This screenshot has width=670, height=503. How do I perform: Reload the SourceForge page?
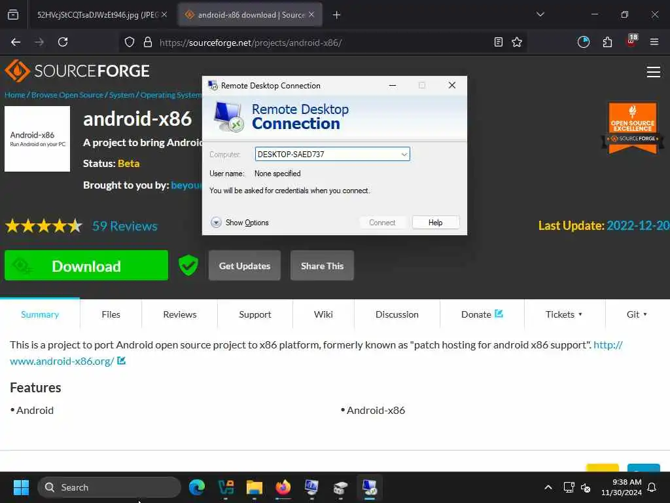[x=63, y=42]
